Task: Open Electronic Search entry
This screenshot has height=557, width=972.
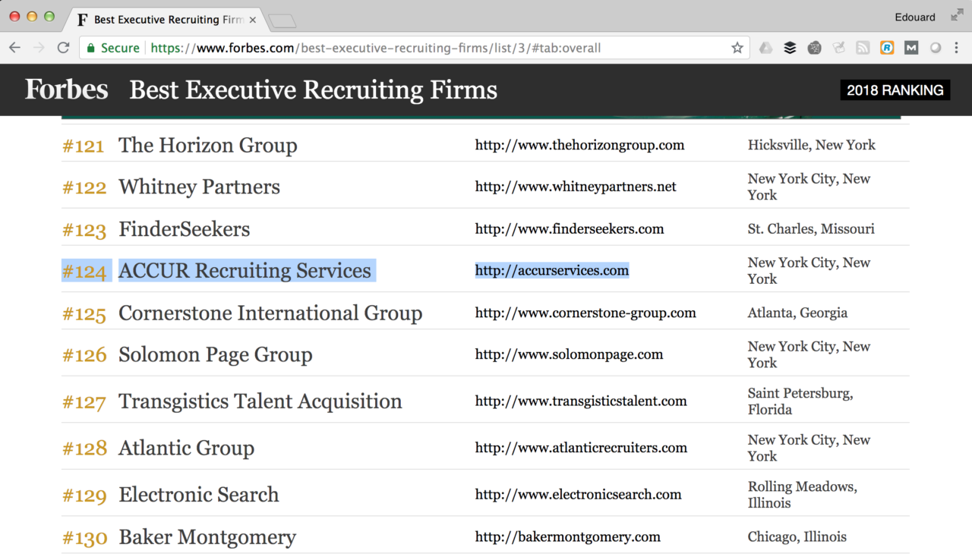Action: coord(199,495)
